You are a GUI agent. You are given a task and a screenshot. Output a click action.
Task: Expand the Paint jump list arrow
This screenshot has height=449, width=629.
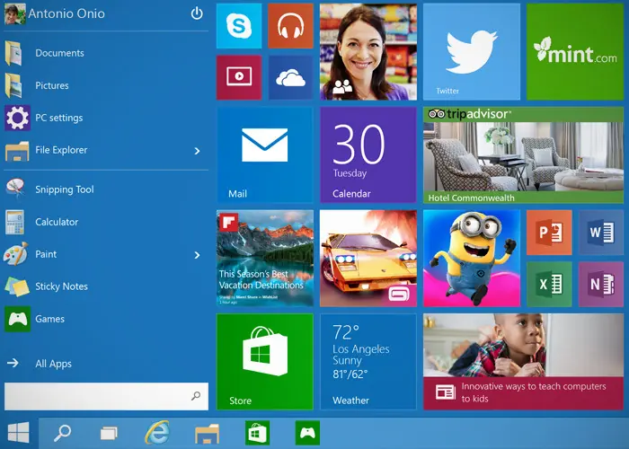coord(197,255)
